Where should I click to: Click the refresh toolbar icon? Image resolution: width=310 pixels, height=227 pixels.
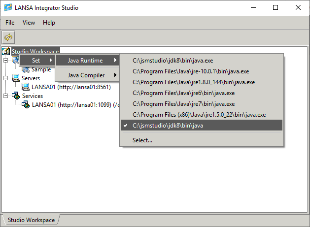tap(8, 37)
